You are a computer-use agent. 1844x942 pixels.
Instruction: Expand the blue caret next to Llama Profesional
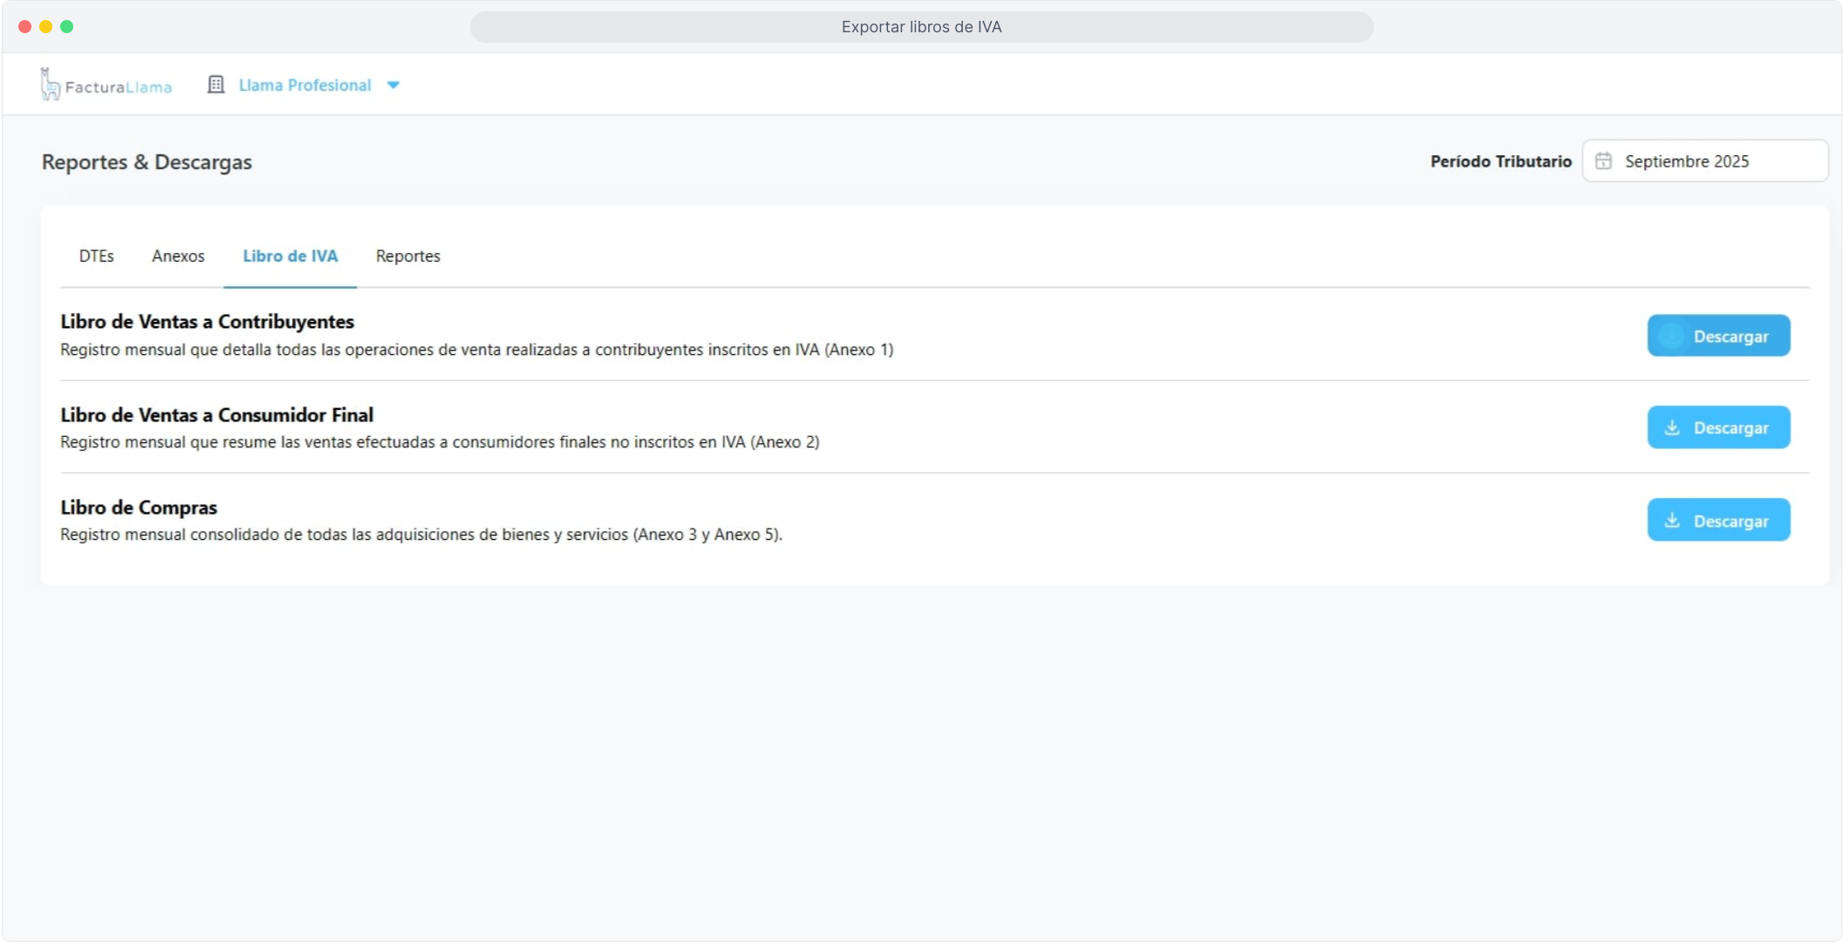(393, 85)
